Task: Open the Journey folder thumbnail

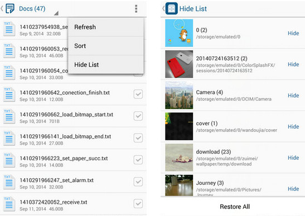Action: coord(179,185)
